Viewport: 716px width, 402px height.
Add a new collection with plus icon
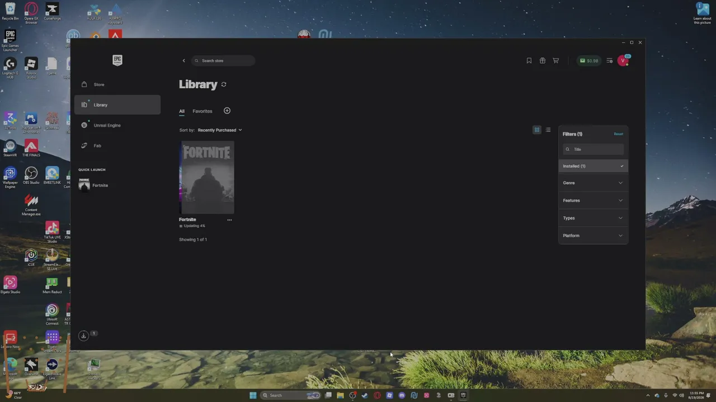tap(227, 111)
